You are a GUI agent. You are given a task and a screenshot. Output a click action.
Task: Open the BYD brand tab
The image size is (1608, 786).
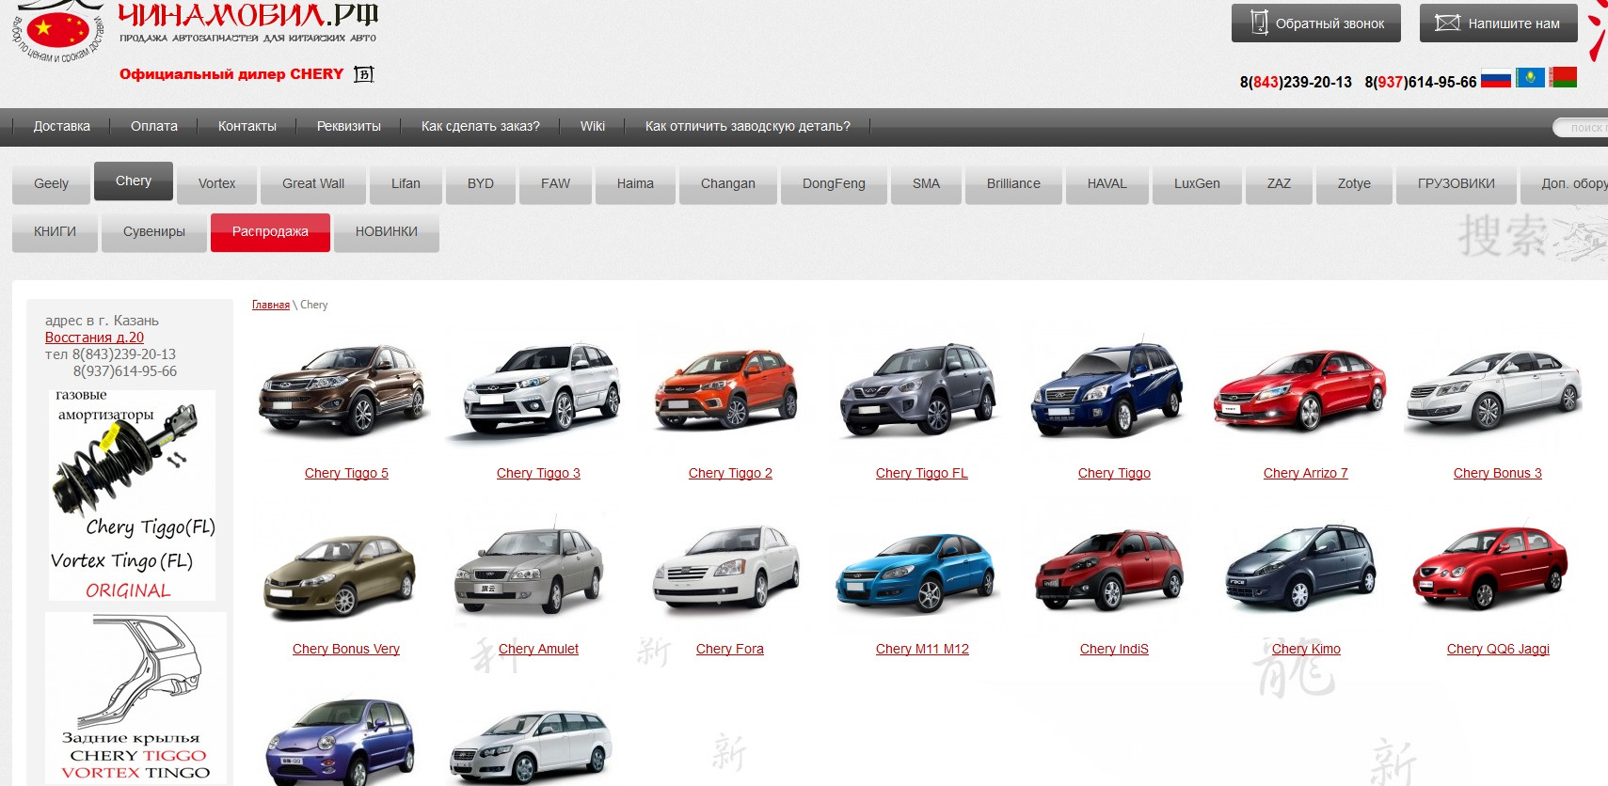click(x=481, y=184)
